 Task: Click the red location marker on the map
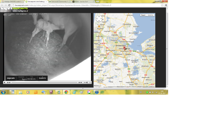124,48
